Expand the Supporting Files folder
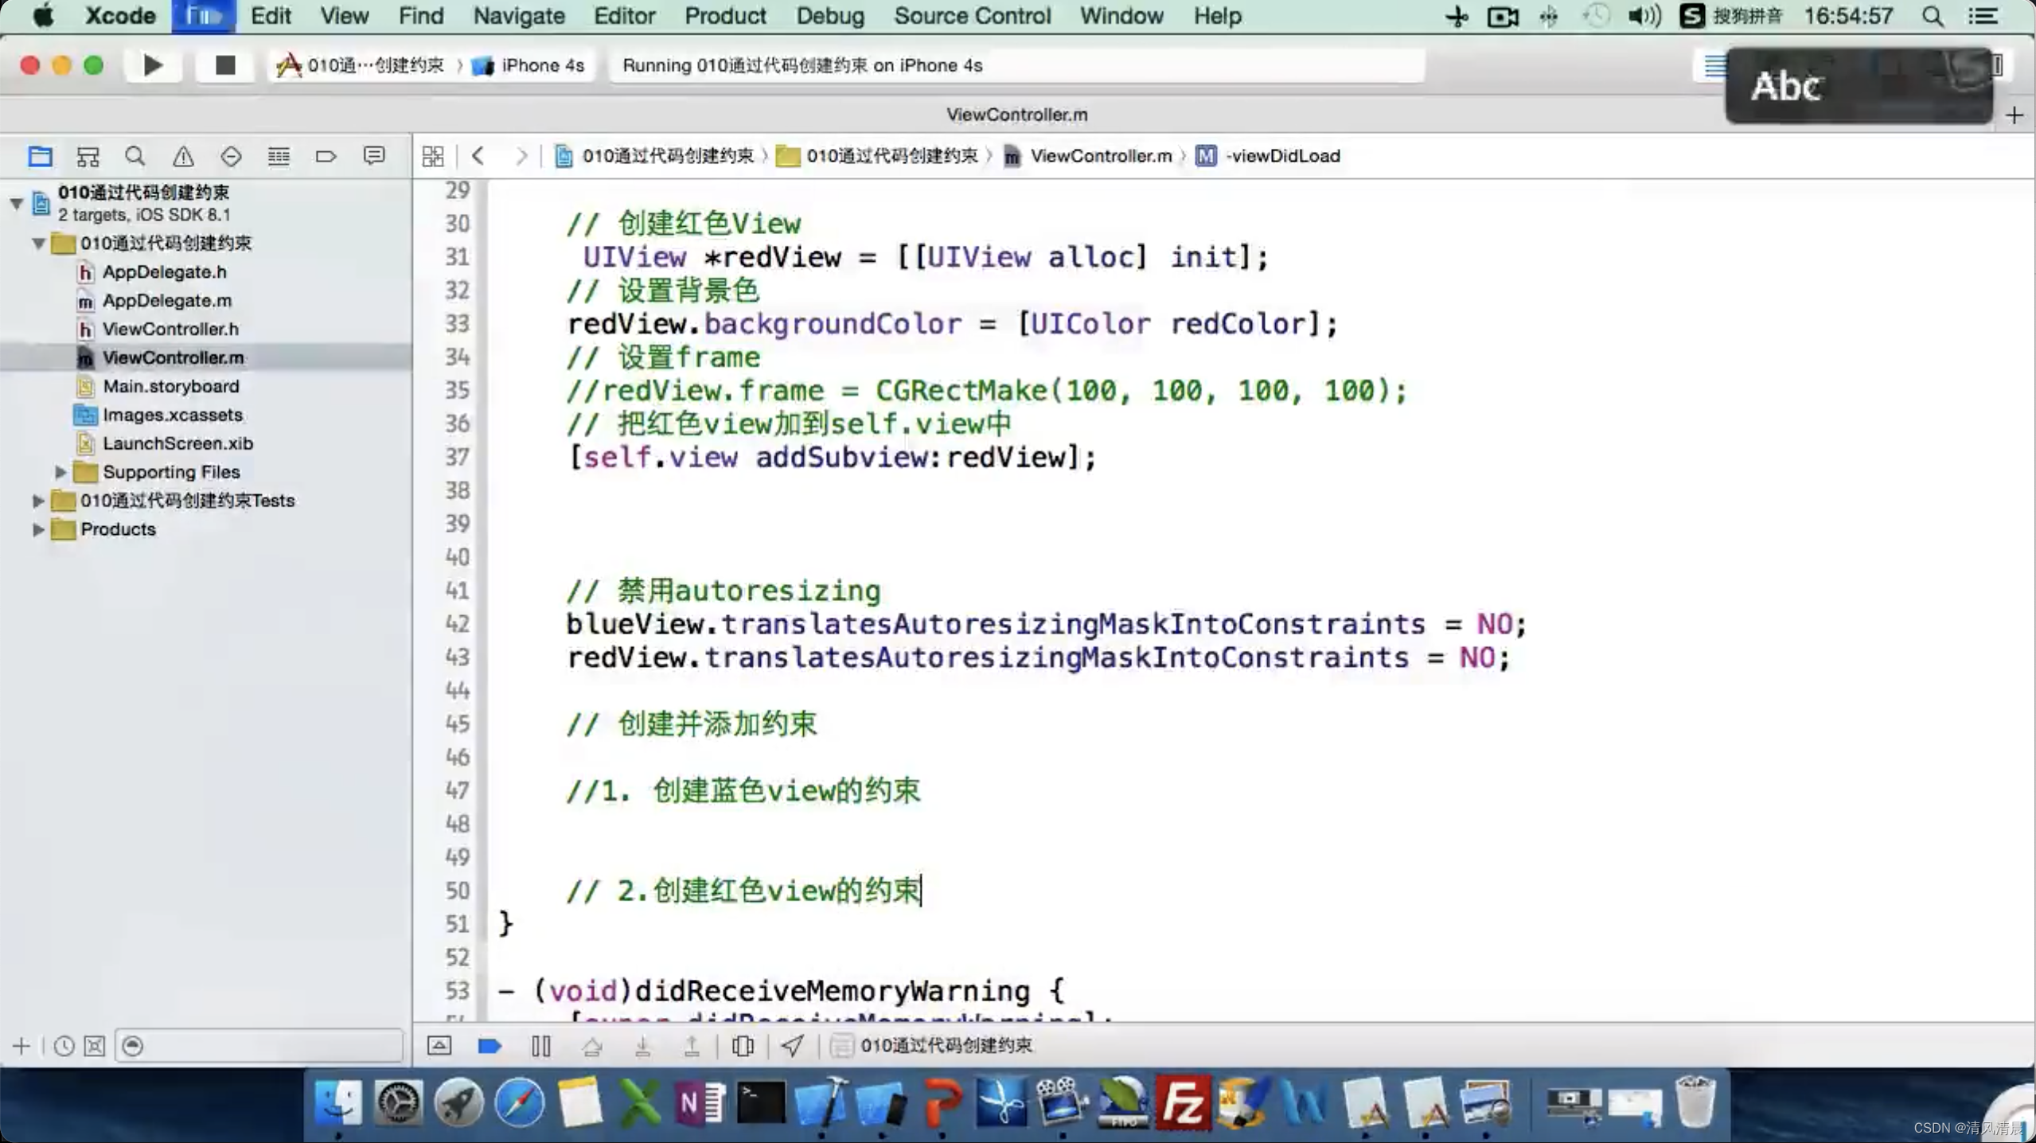 point(60,472)
